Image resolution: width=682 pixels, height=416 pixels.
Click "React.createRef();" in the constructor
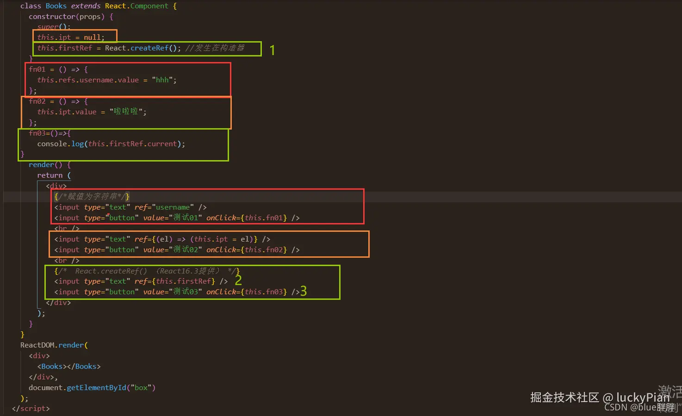[143, 48]
